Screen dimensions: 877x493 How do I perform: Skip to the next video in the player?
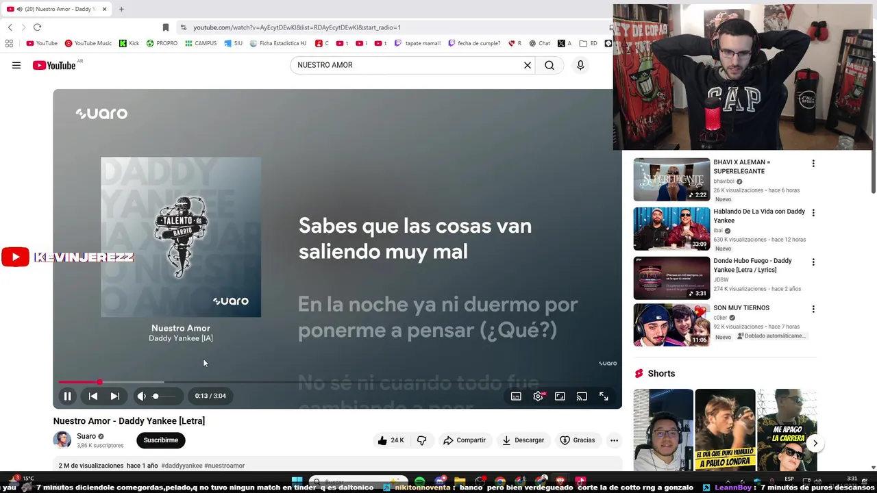tap(115, 396)
